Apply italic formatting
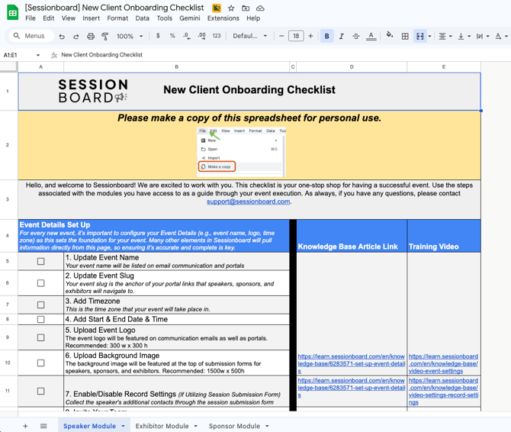511x432 pixels. (x=341, y=36)
